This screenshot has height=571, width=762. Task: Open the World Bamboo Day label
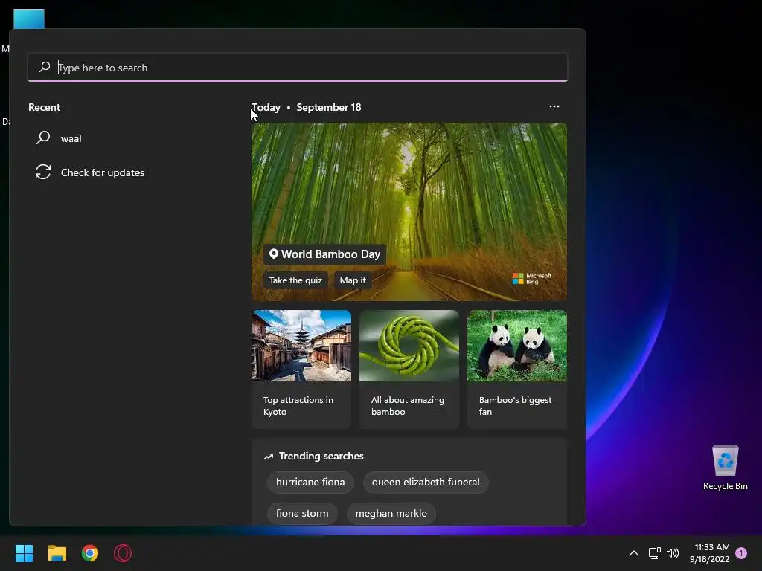click(x=324, y=254)
